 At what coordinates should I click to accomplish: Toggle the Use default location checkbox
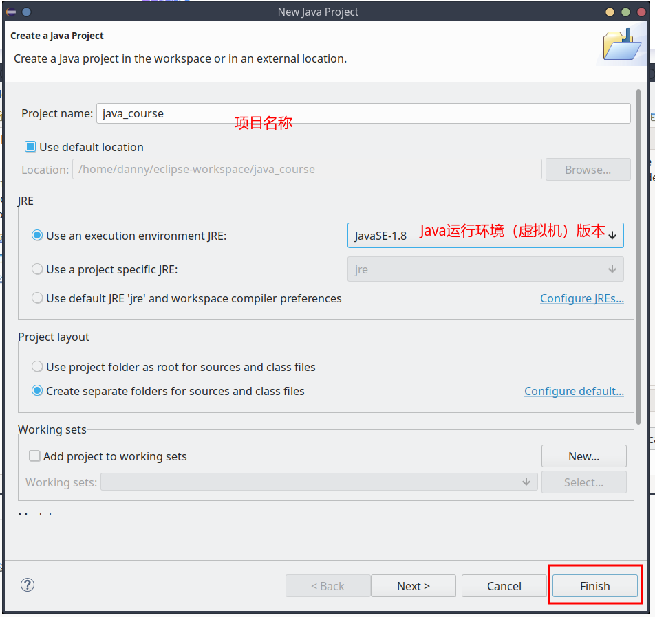click(x=30, y=147)
